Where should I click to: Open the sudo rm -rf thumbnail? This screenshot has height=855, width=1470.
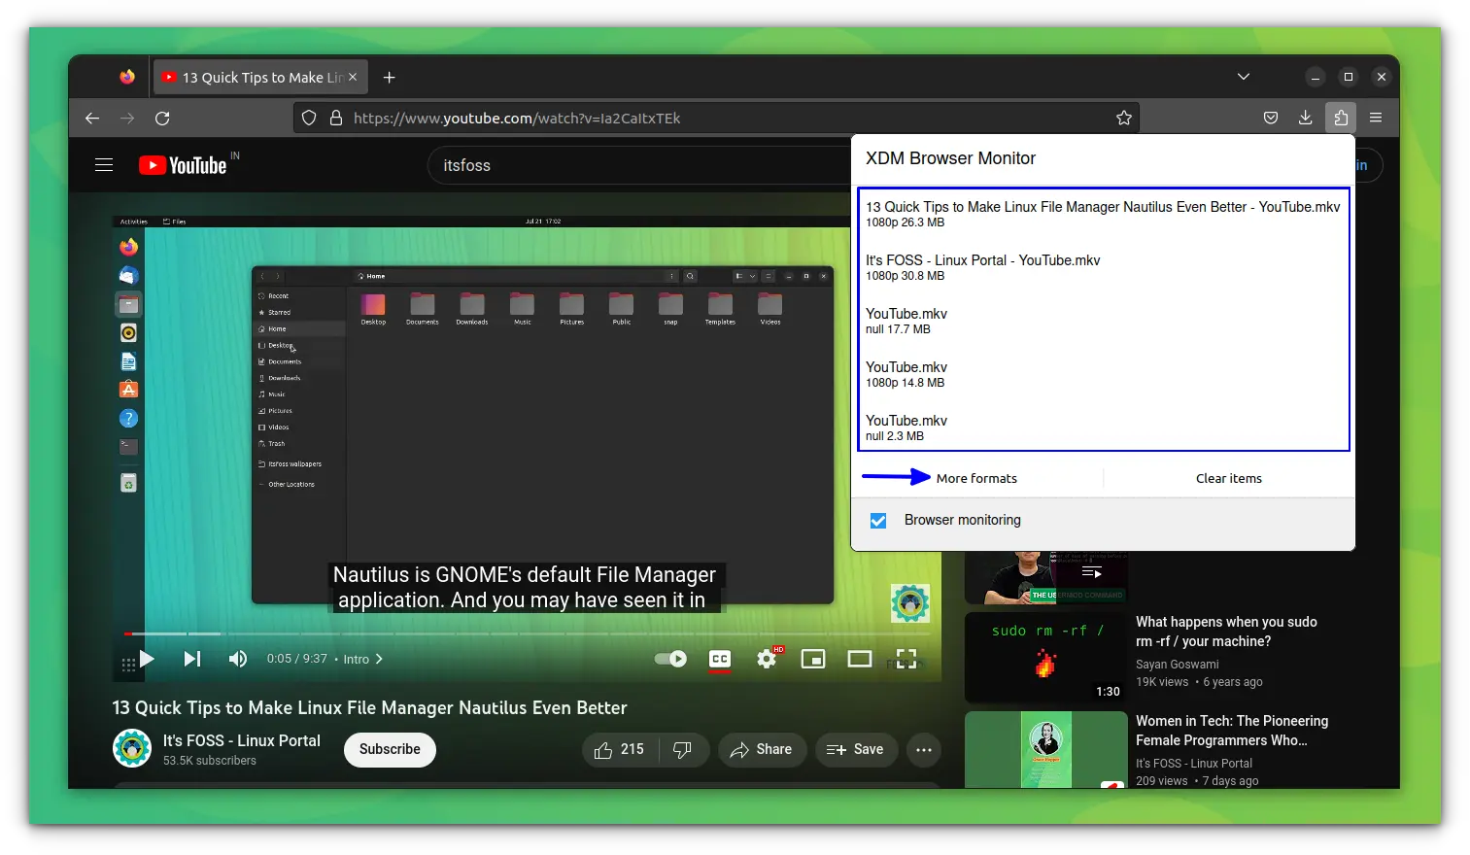pos(1046,657)
